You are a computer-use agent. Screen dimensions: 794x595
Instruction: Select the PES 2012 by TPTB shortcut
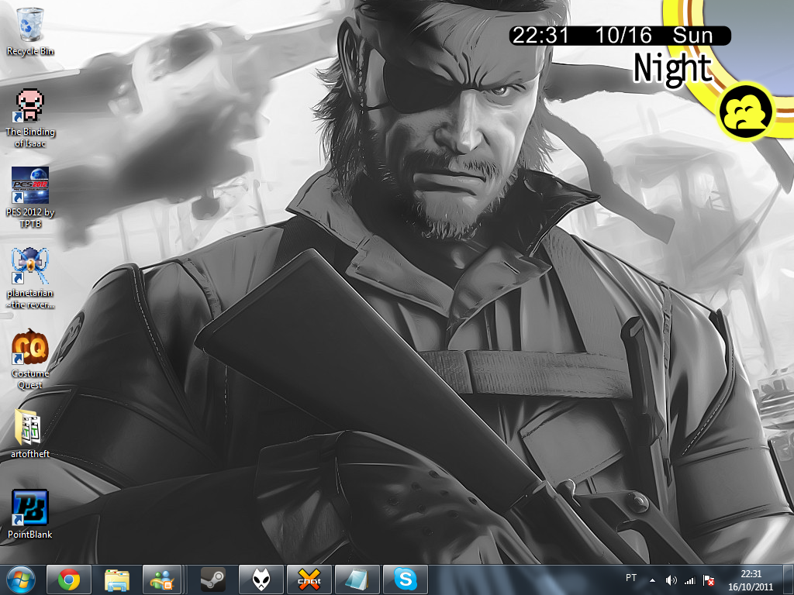pyautogui.click(x=30, y=198)
